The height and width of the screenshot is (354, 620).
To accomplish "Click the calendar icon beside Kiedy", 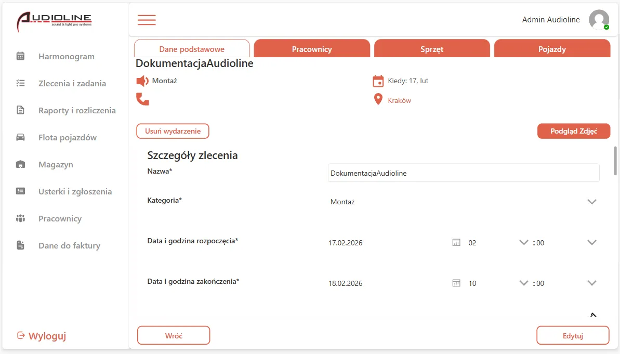I will click(x=378, y=81).
